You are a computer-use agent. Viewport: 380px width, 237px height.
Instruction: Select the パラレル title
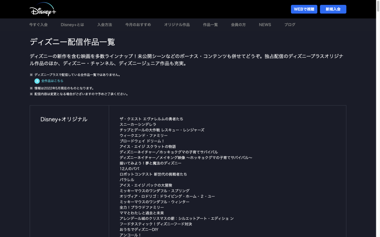coord(127,180)
